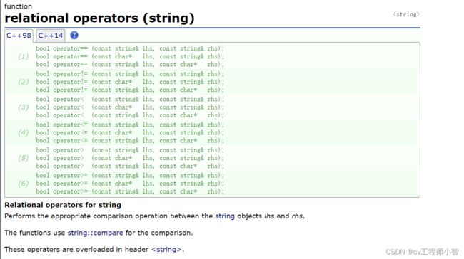This screenshot has height=259, width=464.
Task: Open the string::compare link
Action: [x=95, y=233]
